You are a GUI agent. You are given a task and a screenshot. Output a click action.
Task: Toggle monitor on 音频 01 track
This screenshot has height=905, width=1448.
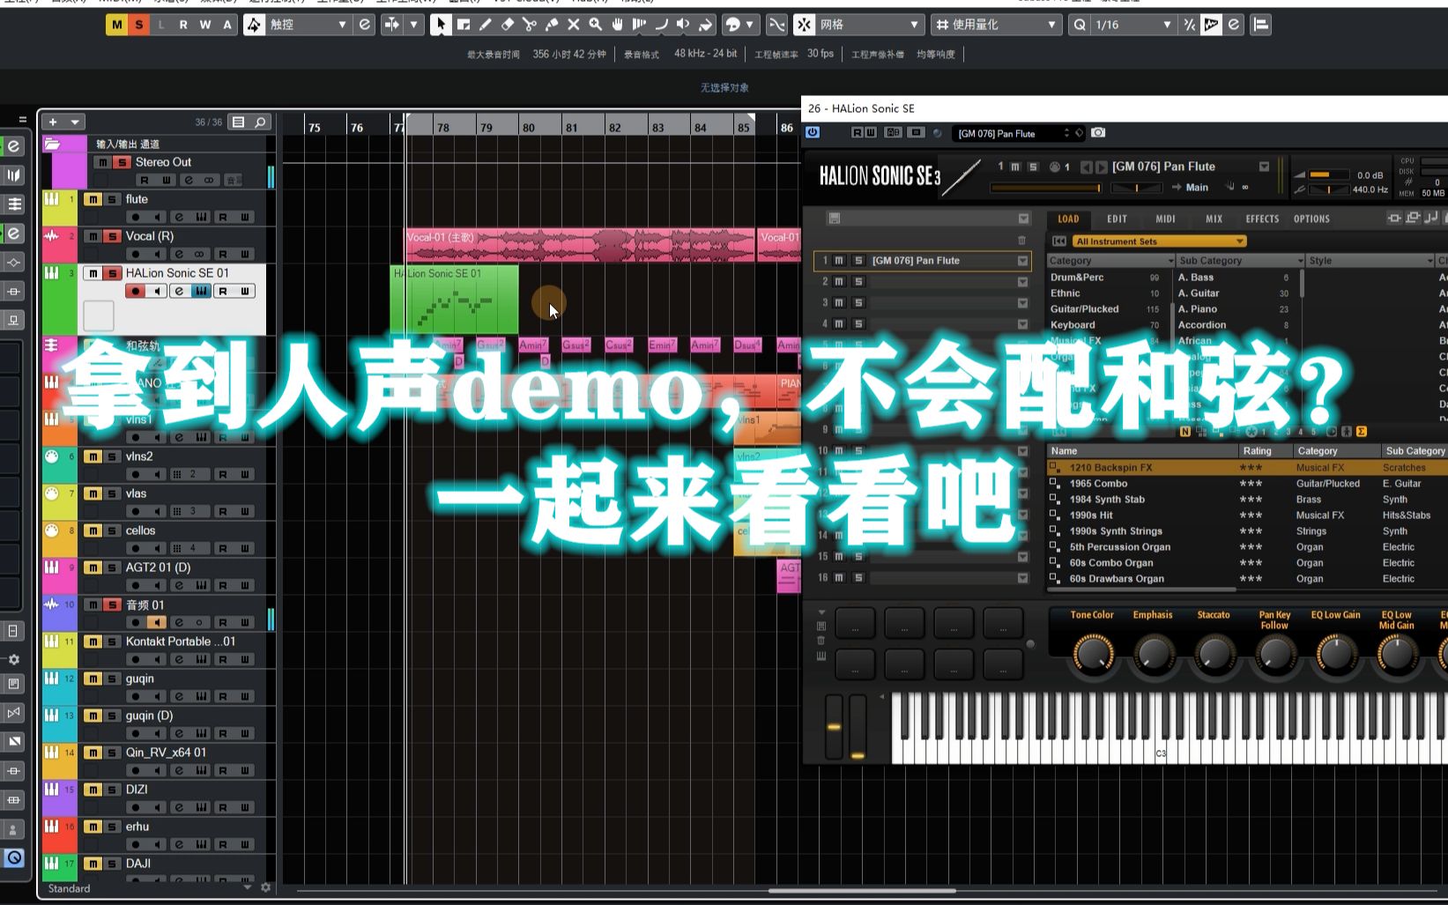[156, 622]
